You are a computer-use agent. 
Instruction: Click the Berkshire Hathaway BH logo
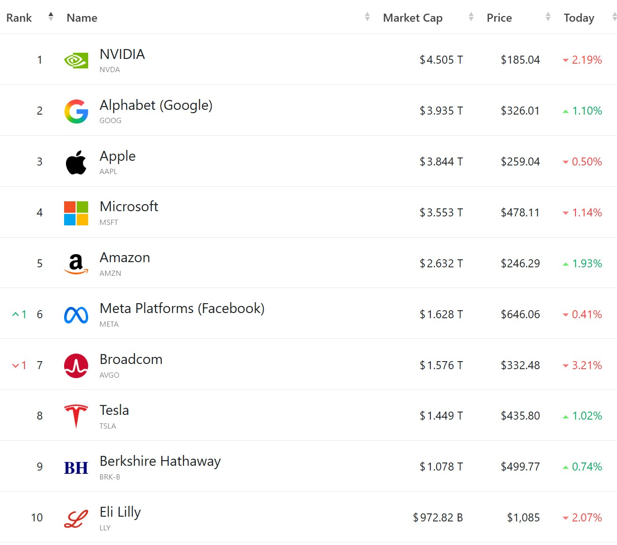point(76,468)
